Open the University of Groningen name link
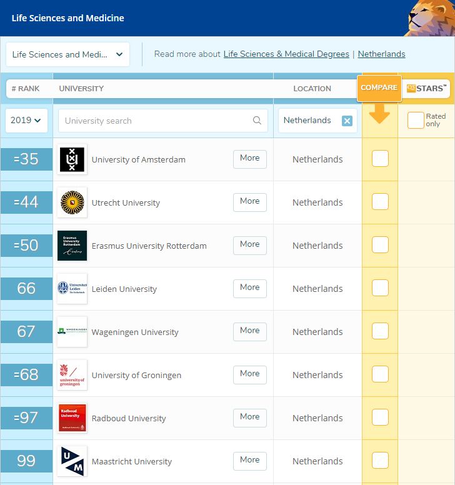Viewport: 455px width, 485px height. (x=136, y=375)
